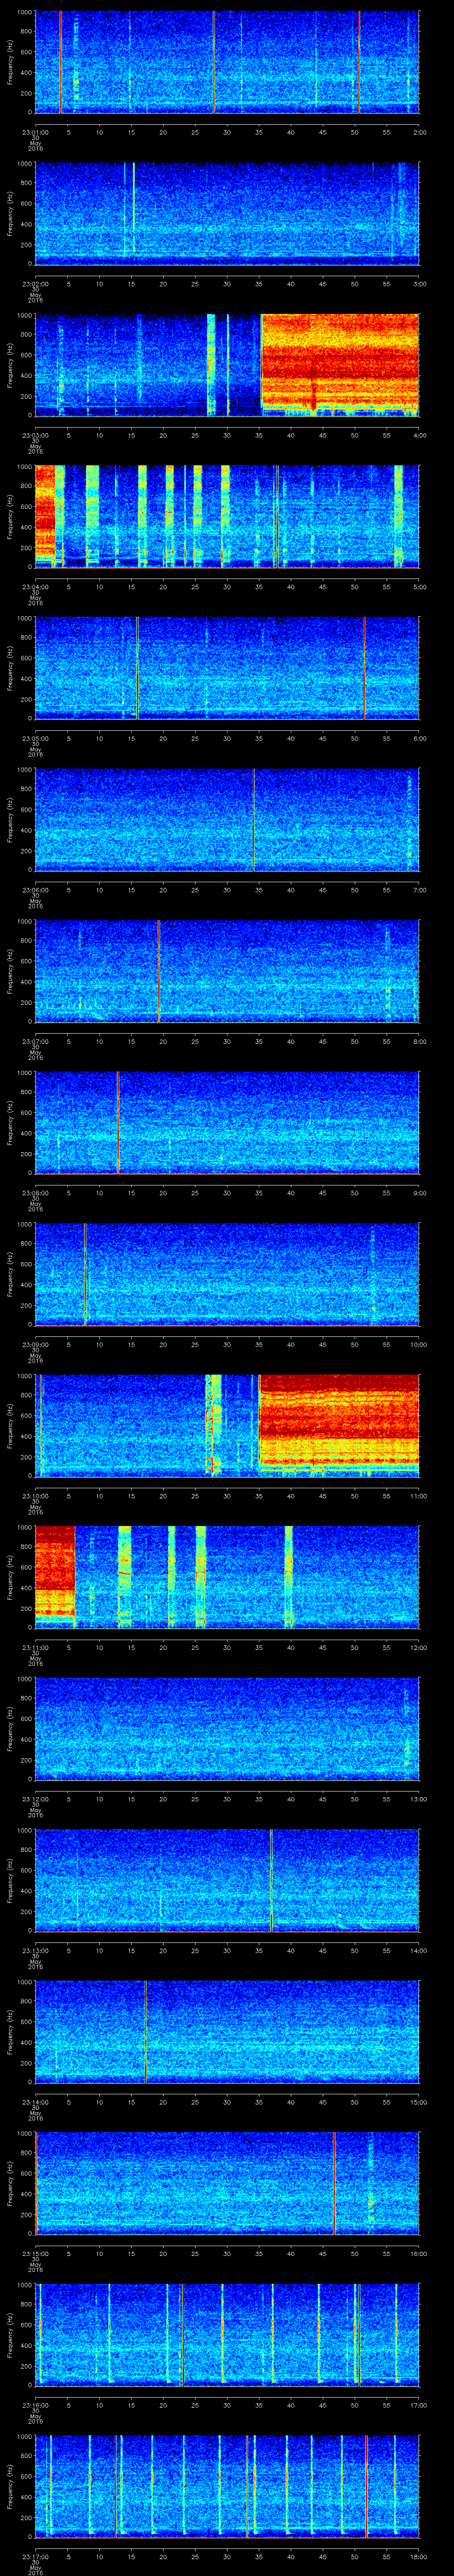454x2576 pixels.
Task: Click the 23:06:00 start time label
Action: tap(35, 890)
